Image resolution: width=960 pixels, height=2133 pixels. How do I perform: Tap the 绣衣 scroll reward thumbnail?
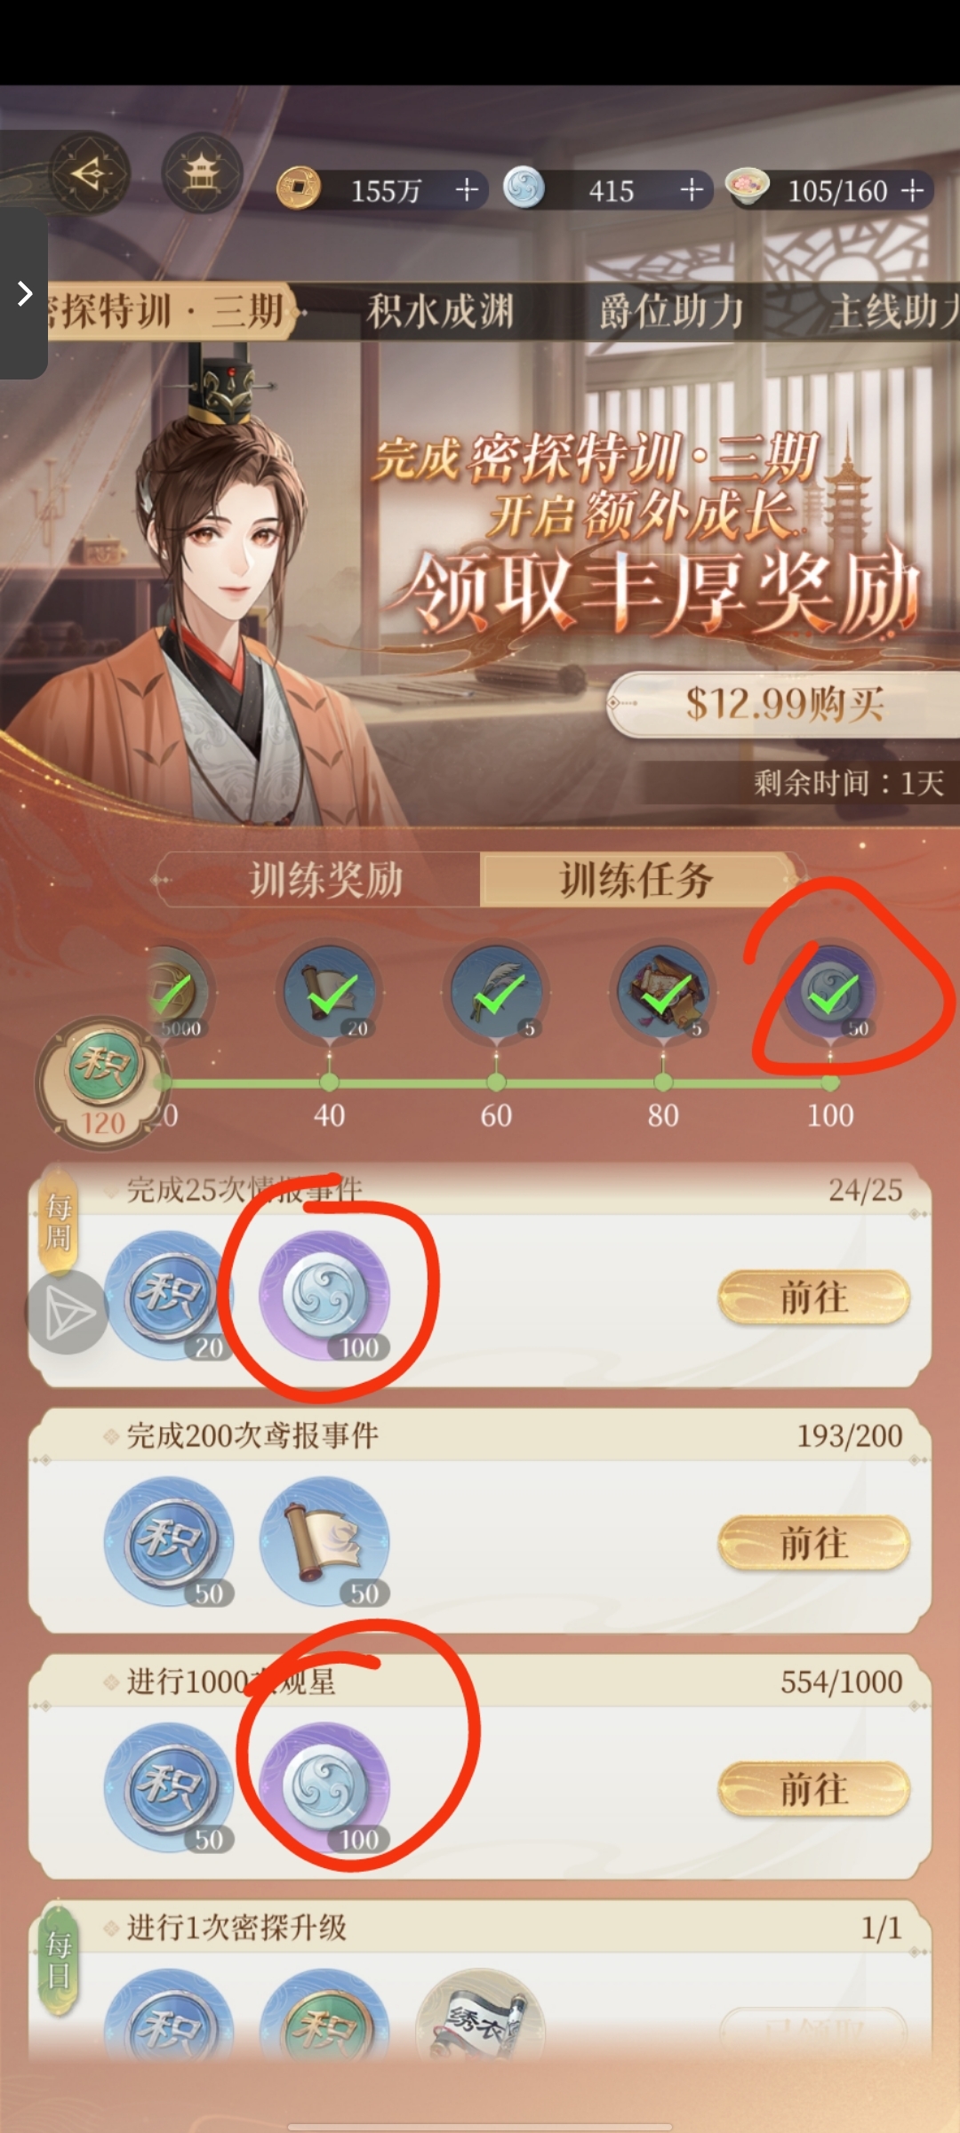pos(480,2017)
